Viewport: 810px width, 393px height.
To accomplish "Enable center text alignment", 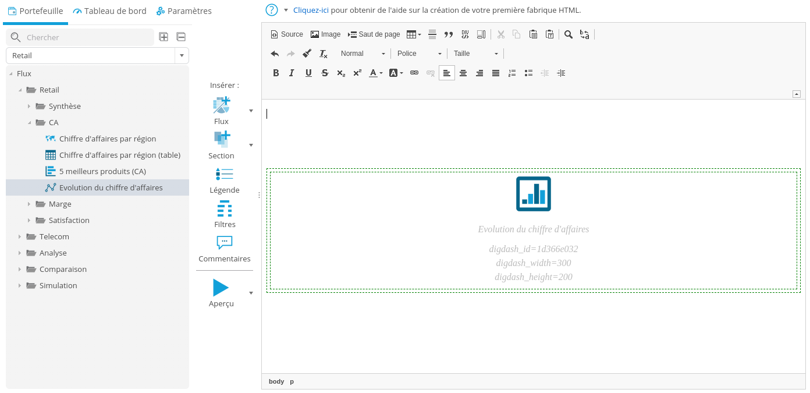I will pyautogui.click(x=463, y=73).
